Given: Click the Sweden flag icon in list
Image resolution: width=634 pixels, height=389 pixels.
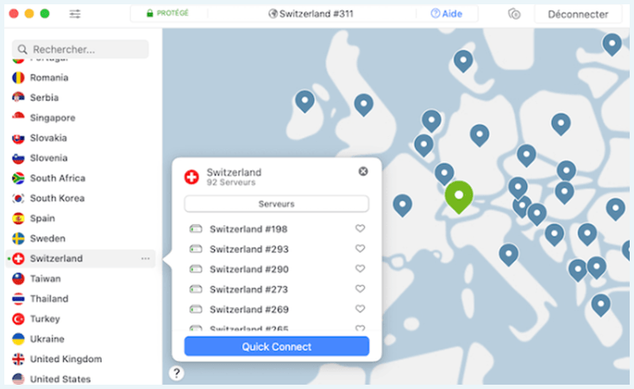Looking at the screenshot, I should click(x=18, y=239).
